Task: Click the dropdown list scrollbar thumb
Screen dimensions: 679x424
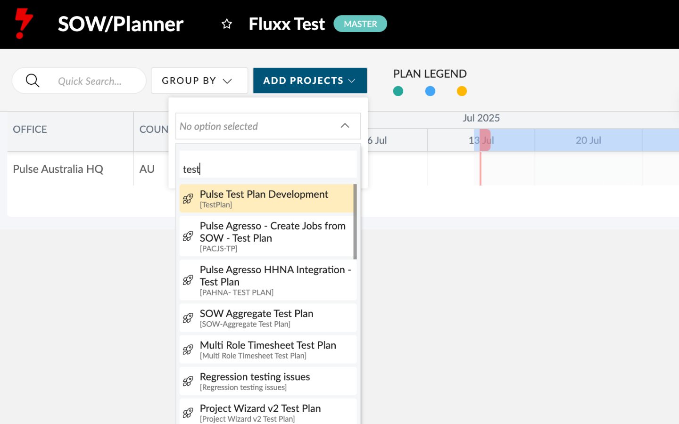Action: [355, 221]
